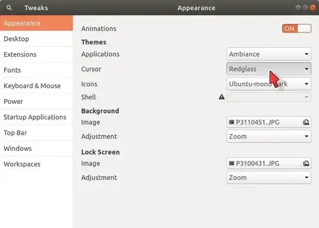Turn off the Animations switch
This screenshot has width=319, height=228.
[x=297, y=28]
